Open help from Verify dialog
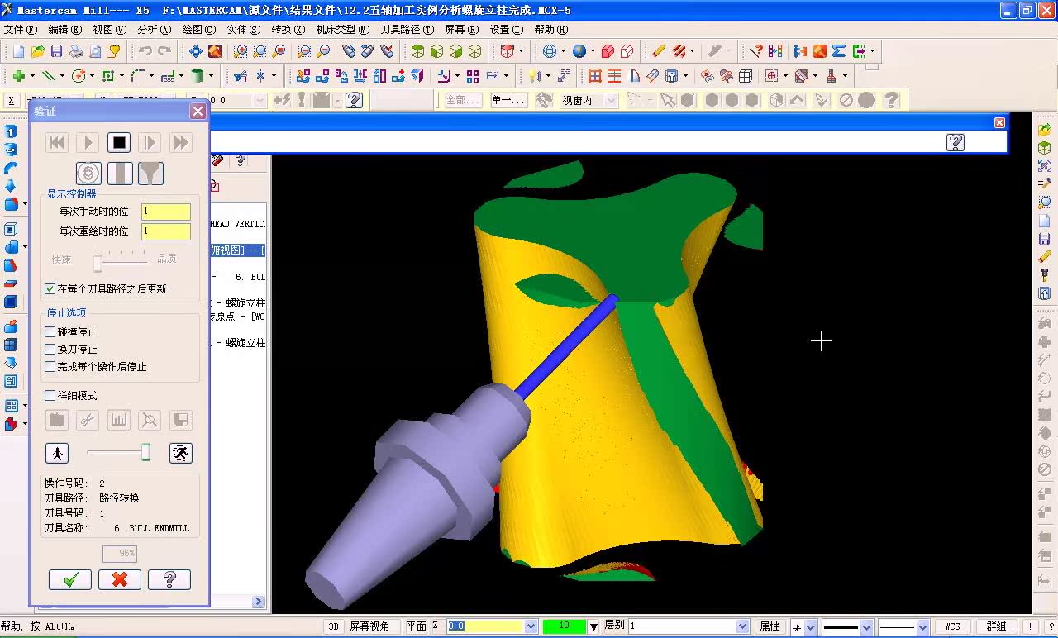Screen dimensions: 1058x638 [x=169, y=579]
